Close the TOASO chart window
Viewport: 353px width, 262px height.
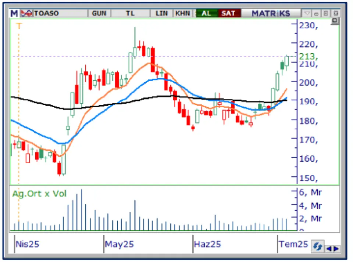click(335, 14)
